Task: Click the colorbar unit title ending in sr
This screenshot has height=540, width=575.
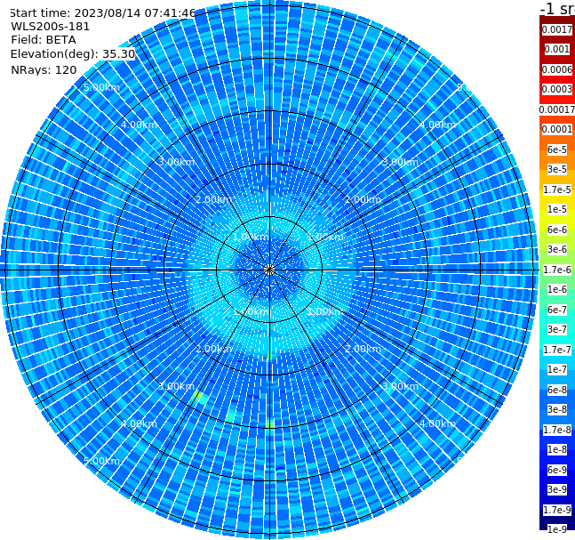Action: (557, 8)
